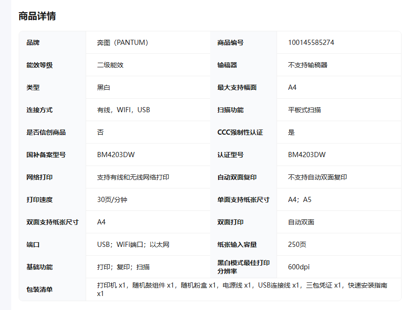Viewport: 402px width, 310px height.
Task: Click product number 100145585274
Action: pos(311,43)
